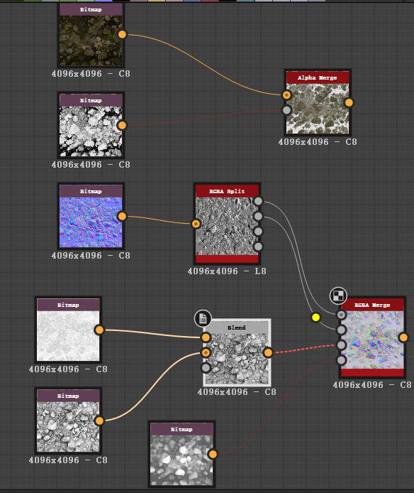Select output connector of black-and-white rock mask Bitmap
Screen dimensions: 414x493
(122, 126)
